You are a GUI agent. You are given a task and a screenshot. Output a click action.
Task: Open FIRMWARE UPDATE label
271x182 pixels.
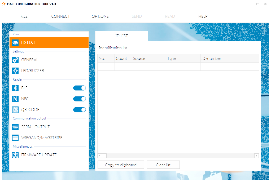point(39,155)
